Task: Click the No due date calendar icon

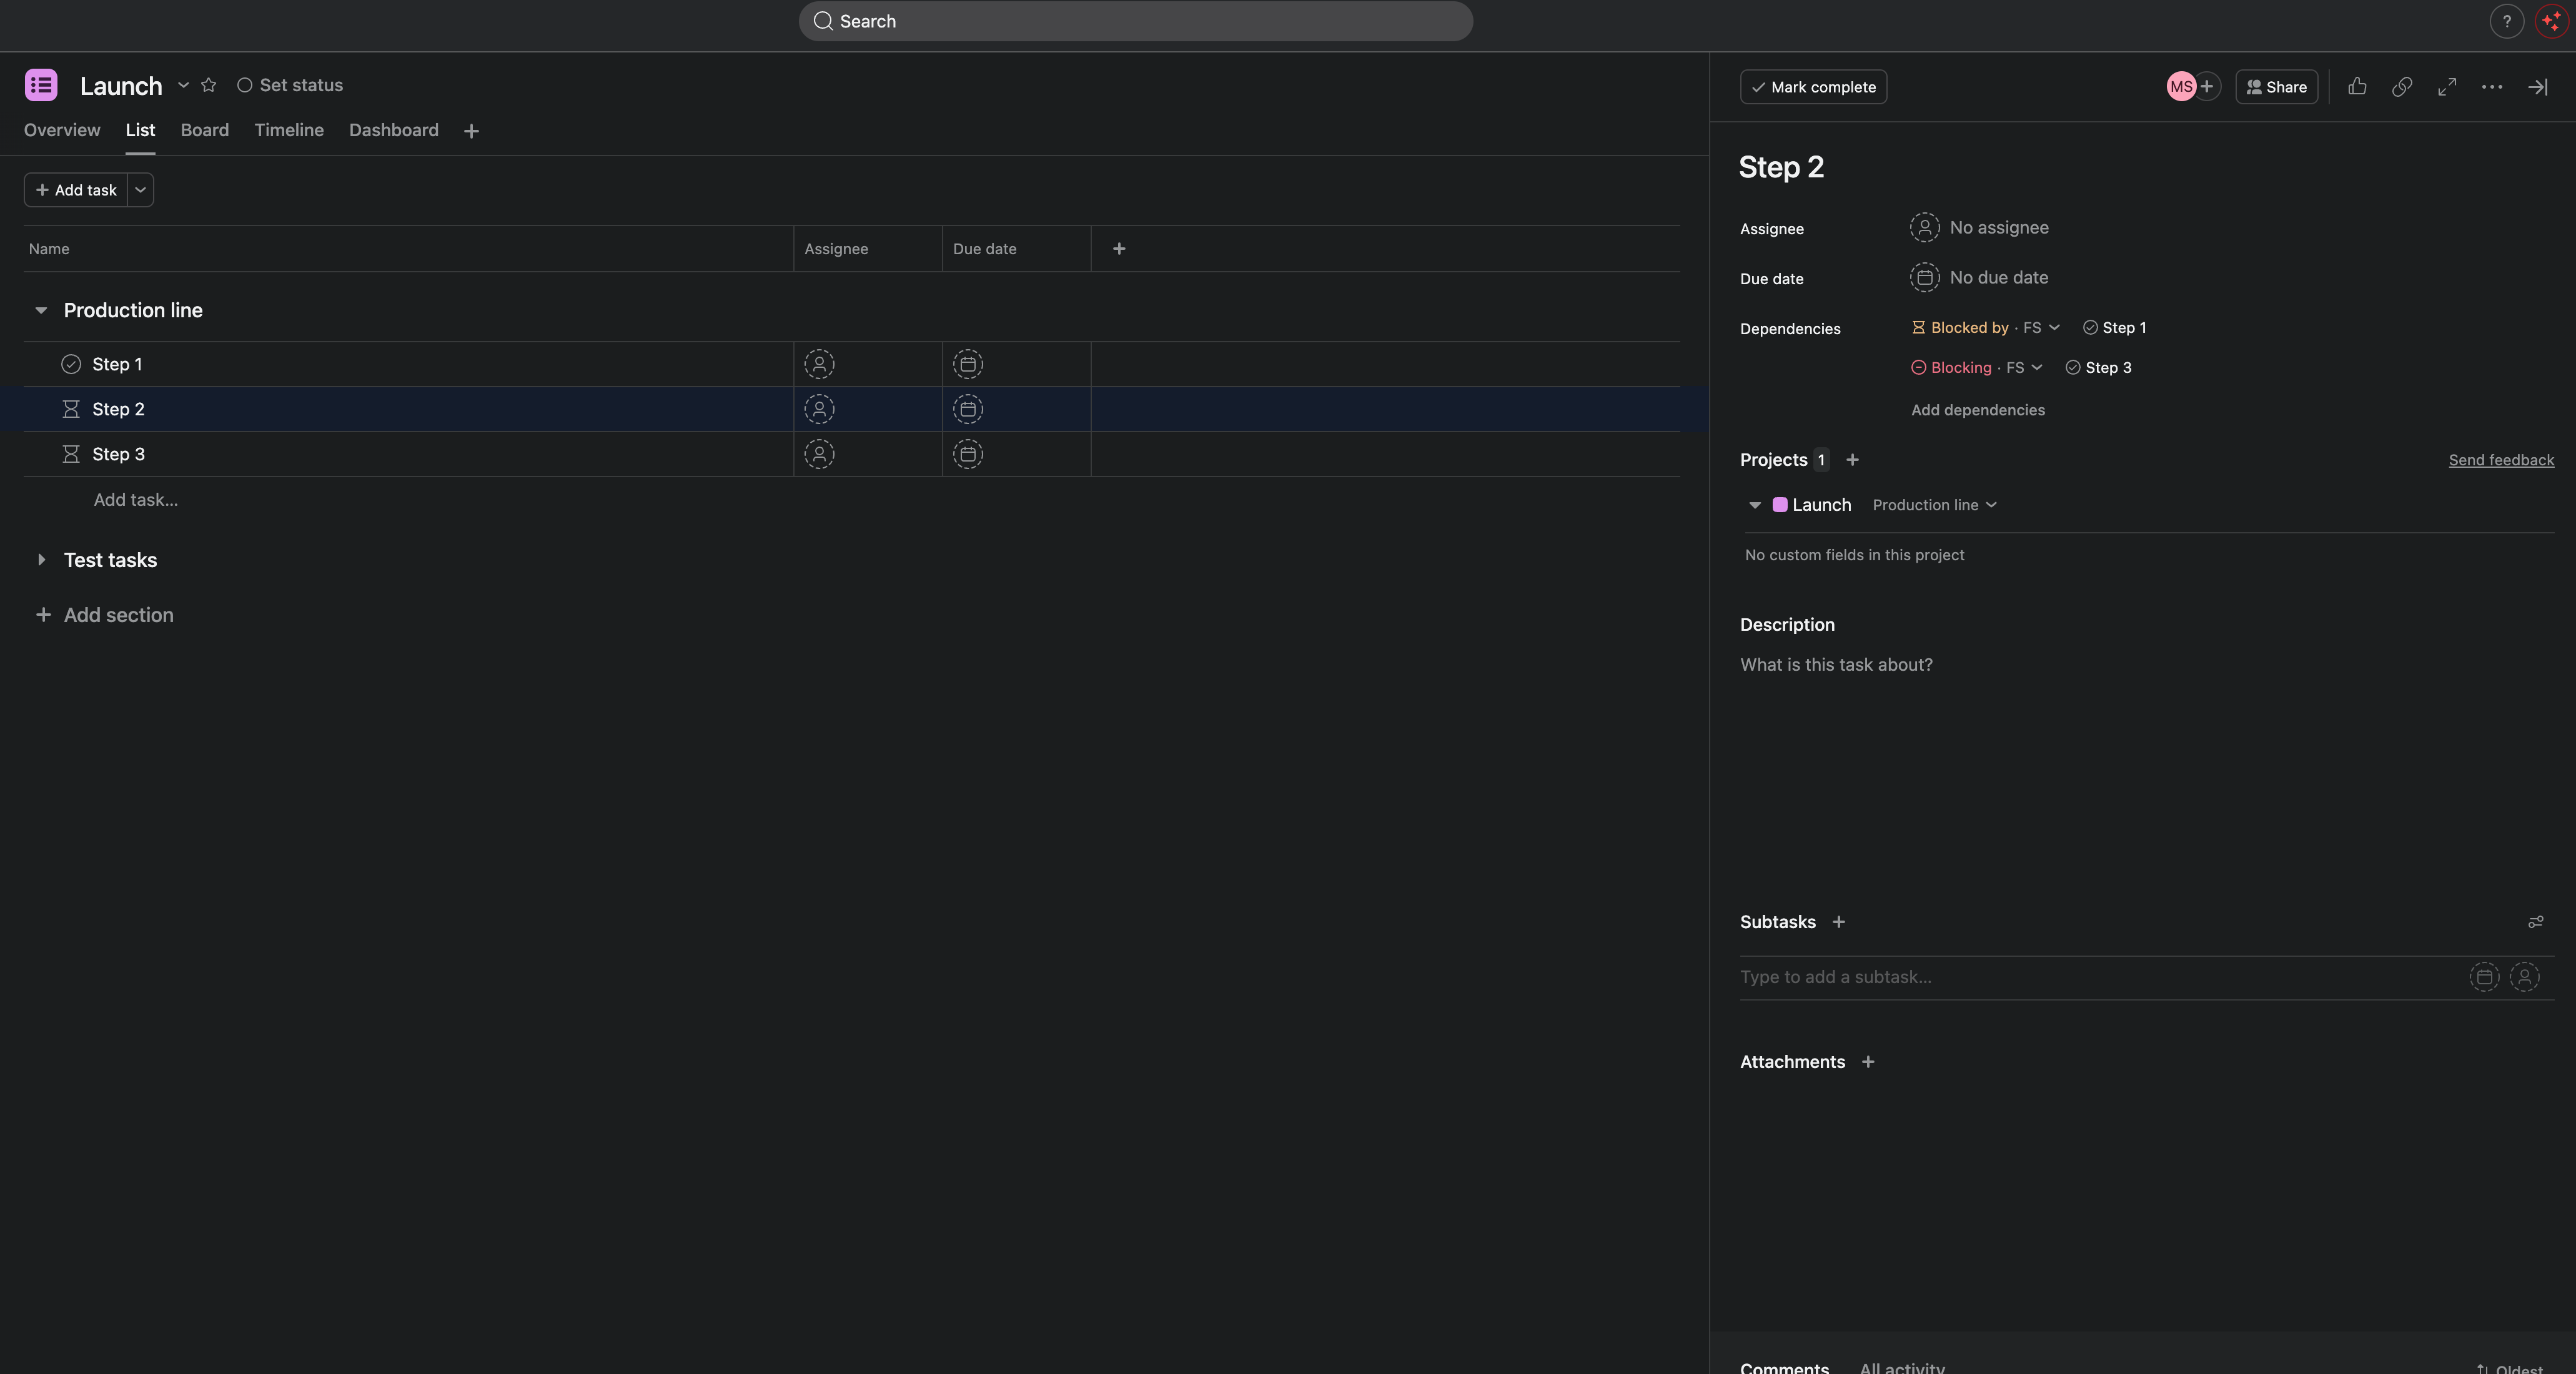Action: (x=1924, y=278)
